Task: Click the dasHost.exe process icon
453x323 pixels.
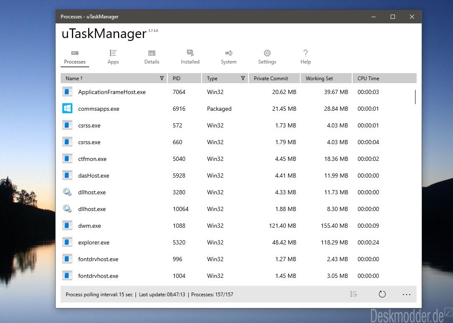Action: click(x=67, y=175)
